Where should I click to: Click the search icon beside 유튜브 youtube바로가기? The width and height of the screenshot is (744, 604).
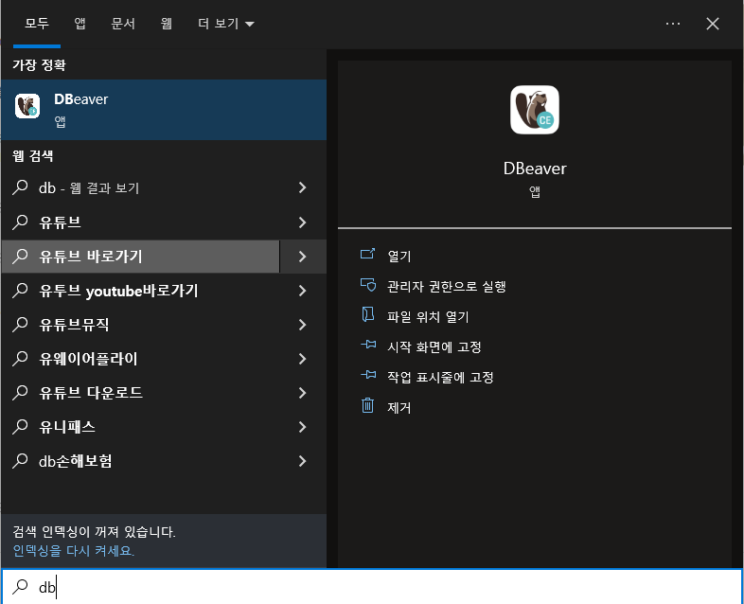[x=20, y=291]
